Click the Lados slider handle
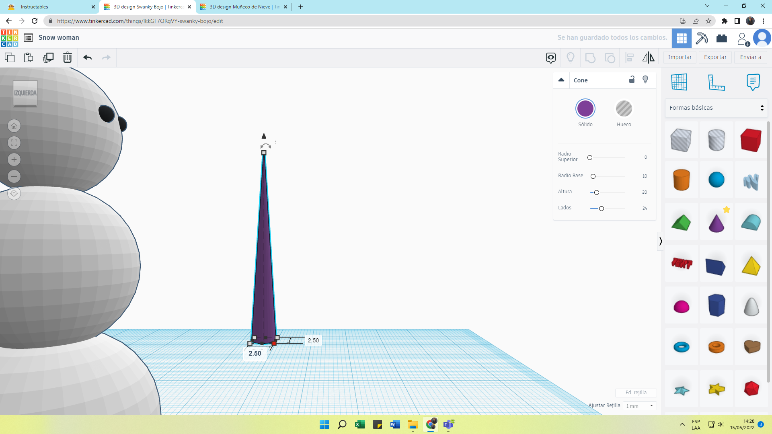Screen dimensions: 772x434 coord(602,209)
